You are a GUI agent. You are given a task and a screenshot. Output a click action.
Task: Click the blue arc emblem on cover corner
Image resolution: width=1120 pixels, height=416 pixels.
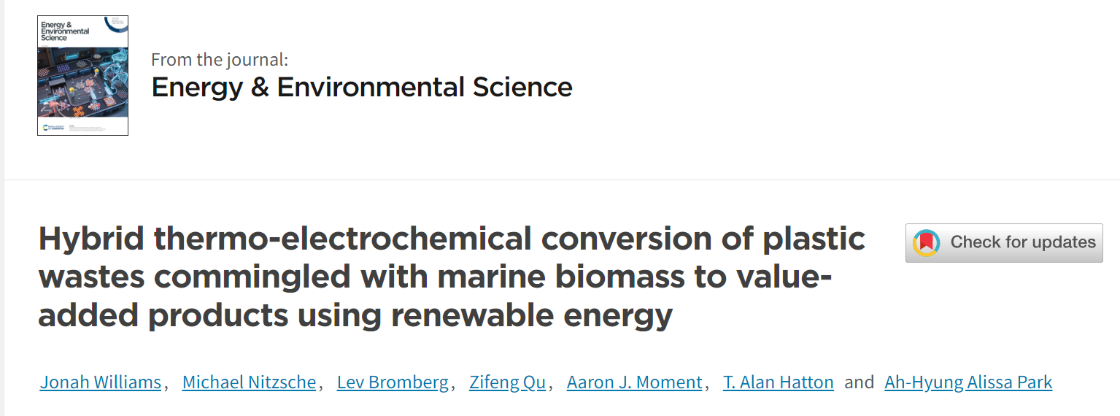point(116,23)
